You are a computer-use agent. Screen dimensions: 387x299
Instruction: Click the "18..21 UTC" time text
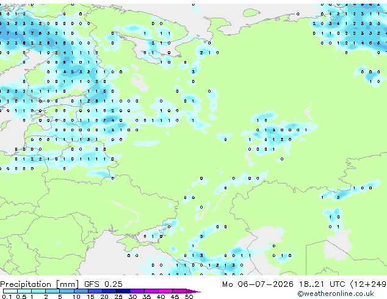322,284
